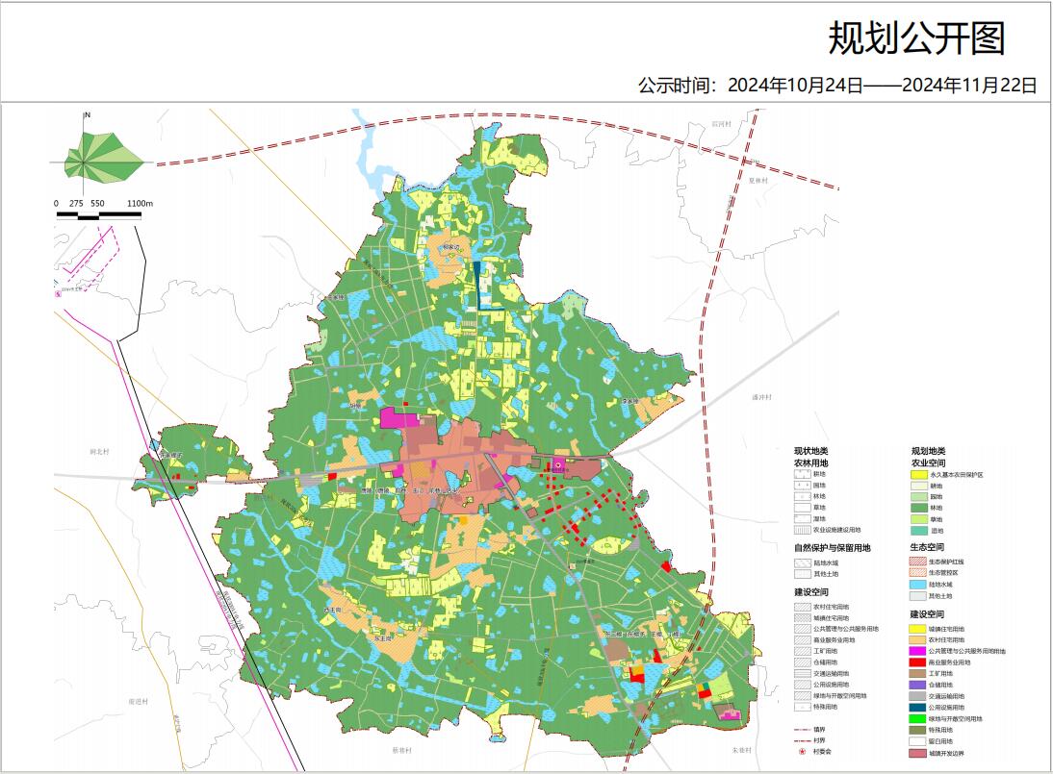Pick the bright green 绿地与开敞空间用地 swatch
1053x774 pixels.
pos(918,718)
